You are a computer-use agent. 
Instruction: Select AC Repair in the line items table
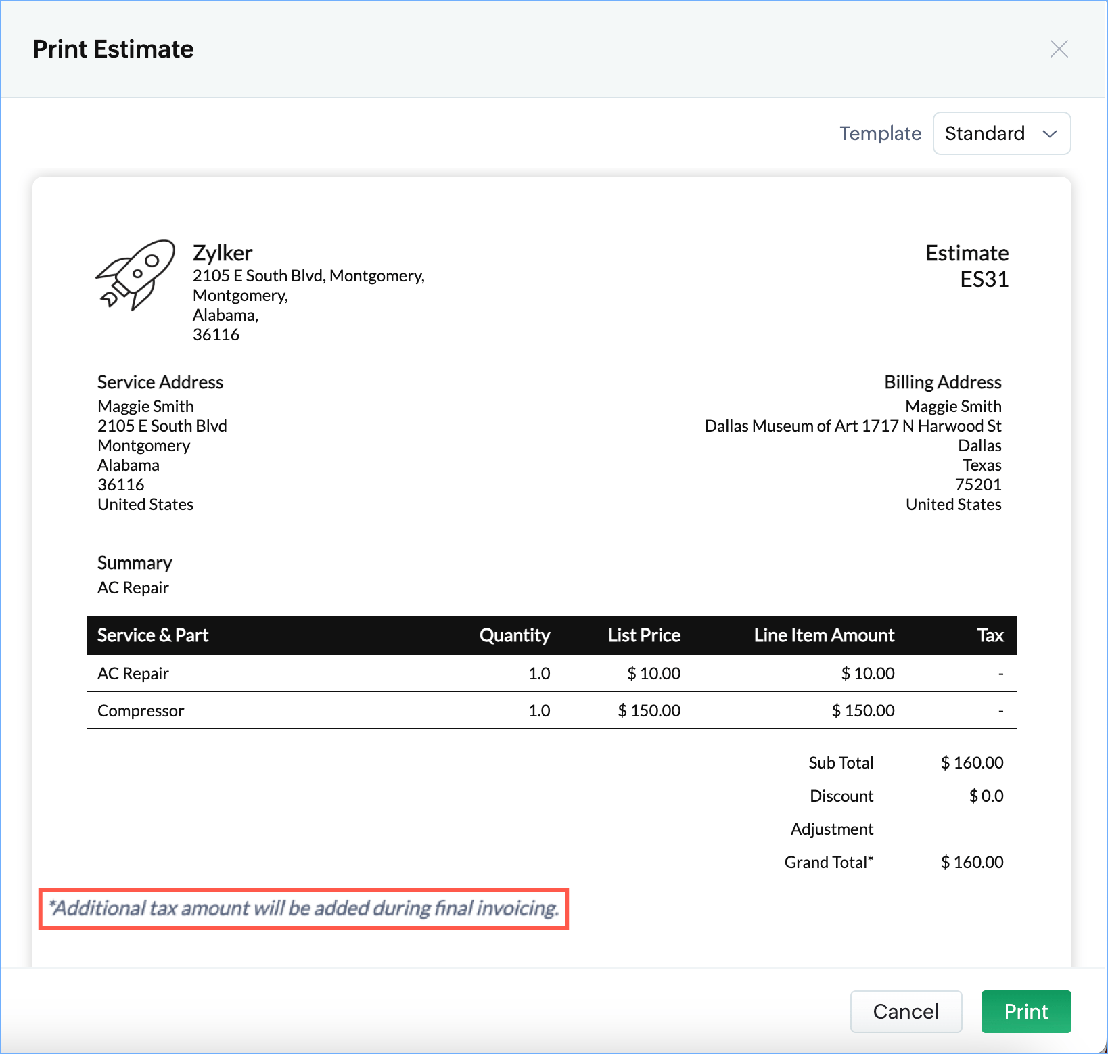pyautogui.click(x=133, y=673)
